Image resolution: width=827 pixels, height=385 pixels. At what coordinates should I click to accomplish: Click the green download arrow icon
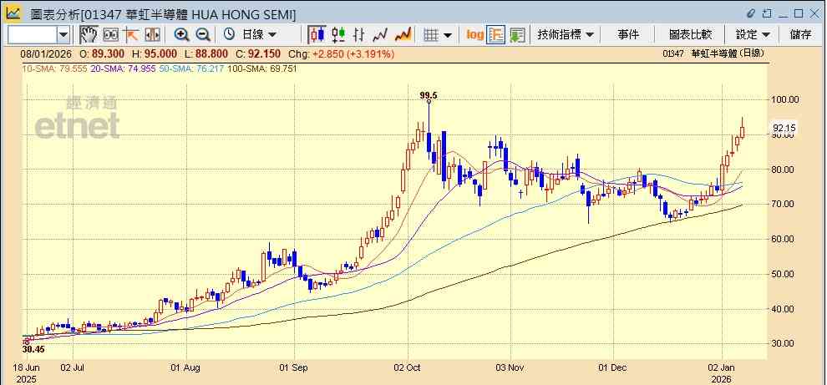(517, 35)
